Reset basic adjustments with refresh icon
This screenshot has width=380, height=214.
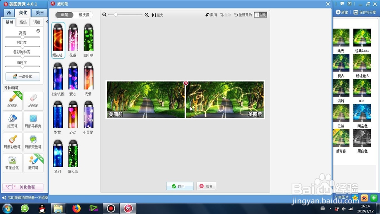click(38, 31)
